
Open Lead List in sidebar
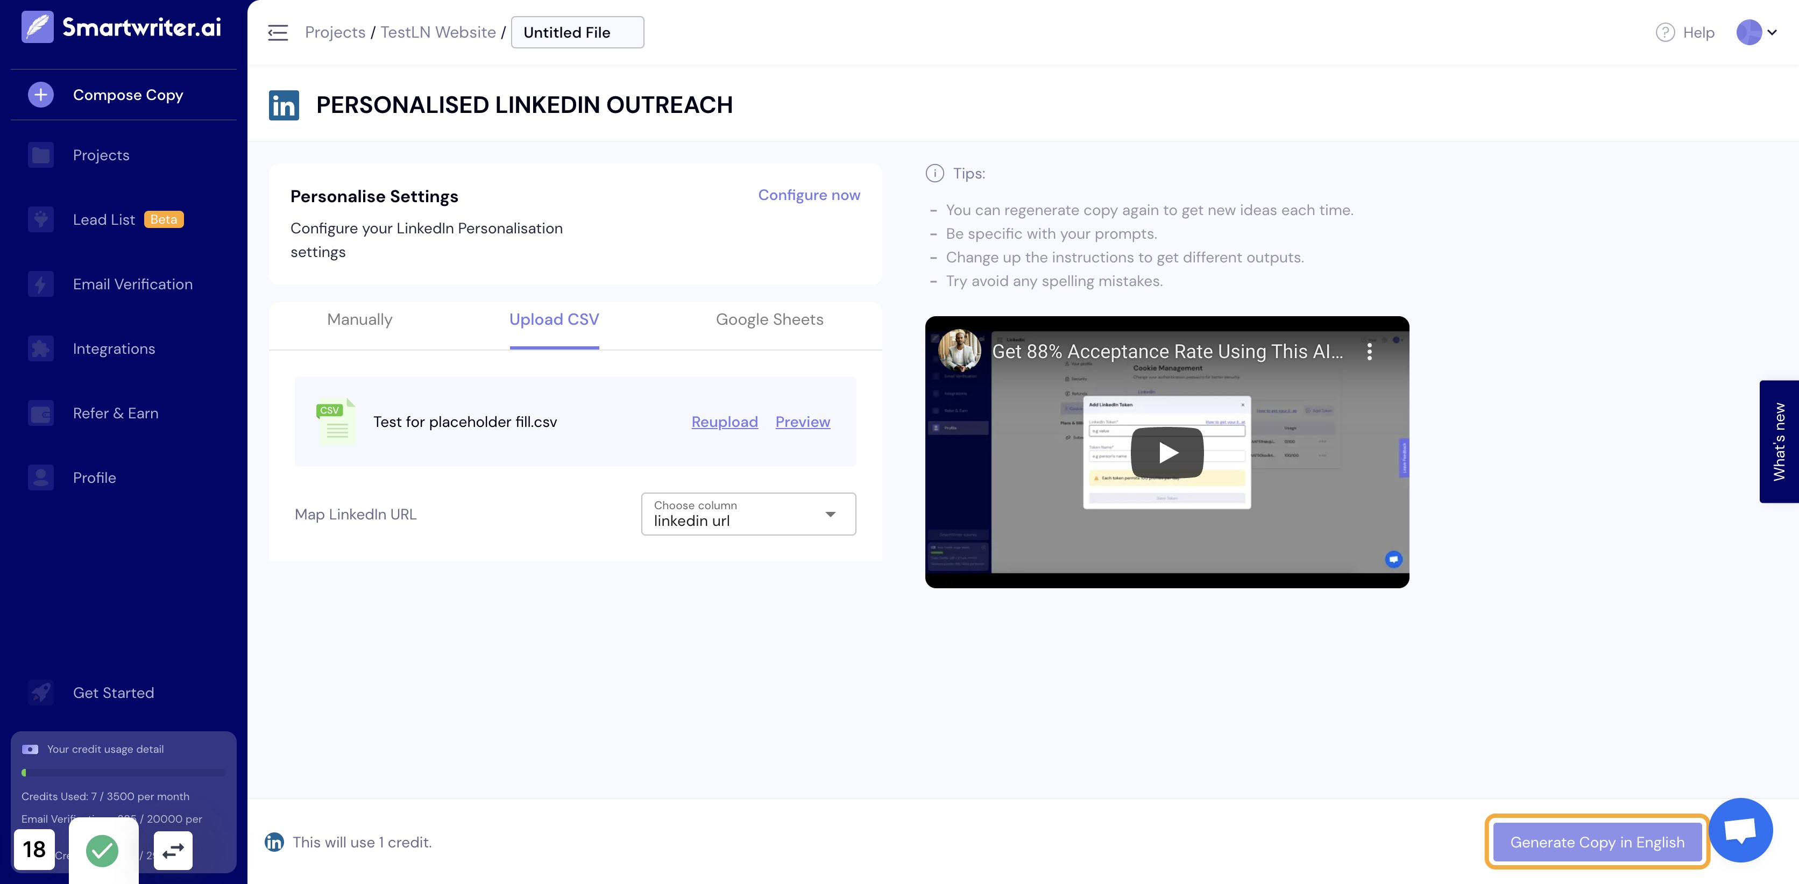click(x=103, y=219)
